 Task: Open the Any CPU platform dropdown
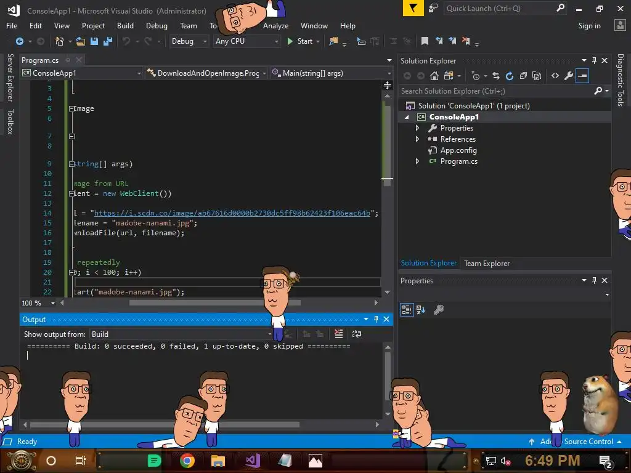point(246,41)
